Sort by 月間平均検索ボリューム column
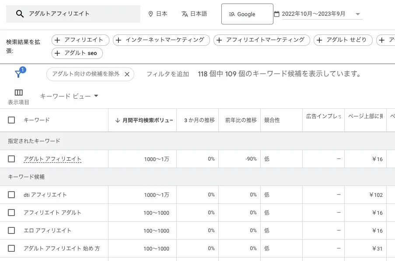This screenshot has height=261, width=395. (144, 120)
